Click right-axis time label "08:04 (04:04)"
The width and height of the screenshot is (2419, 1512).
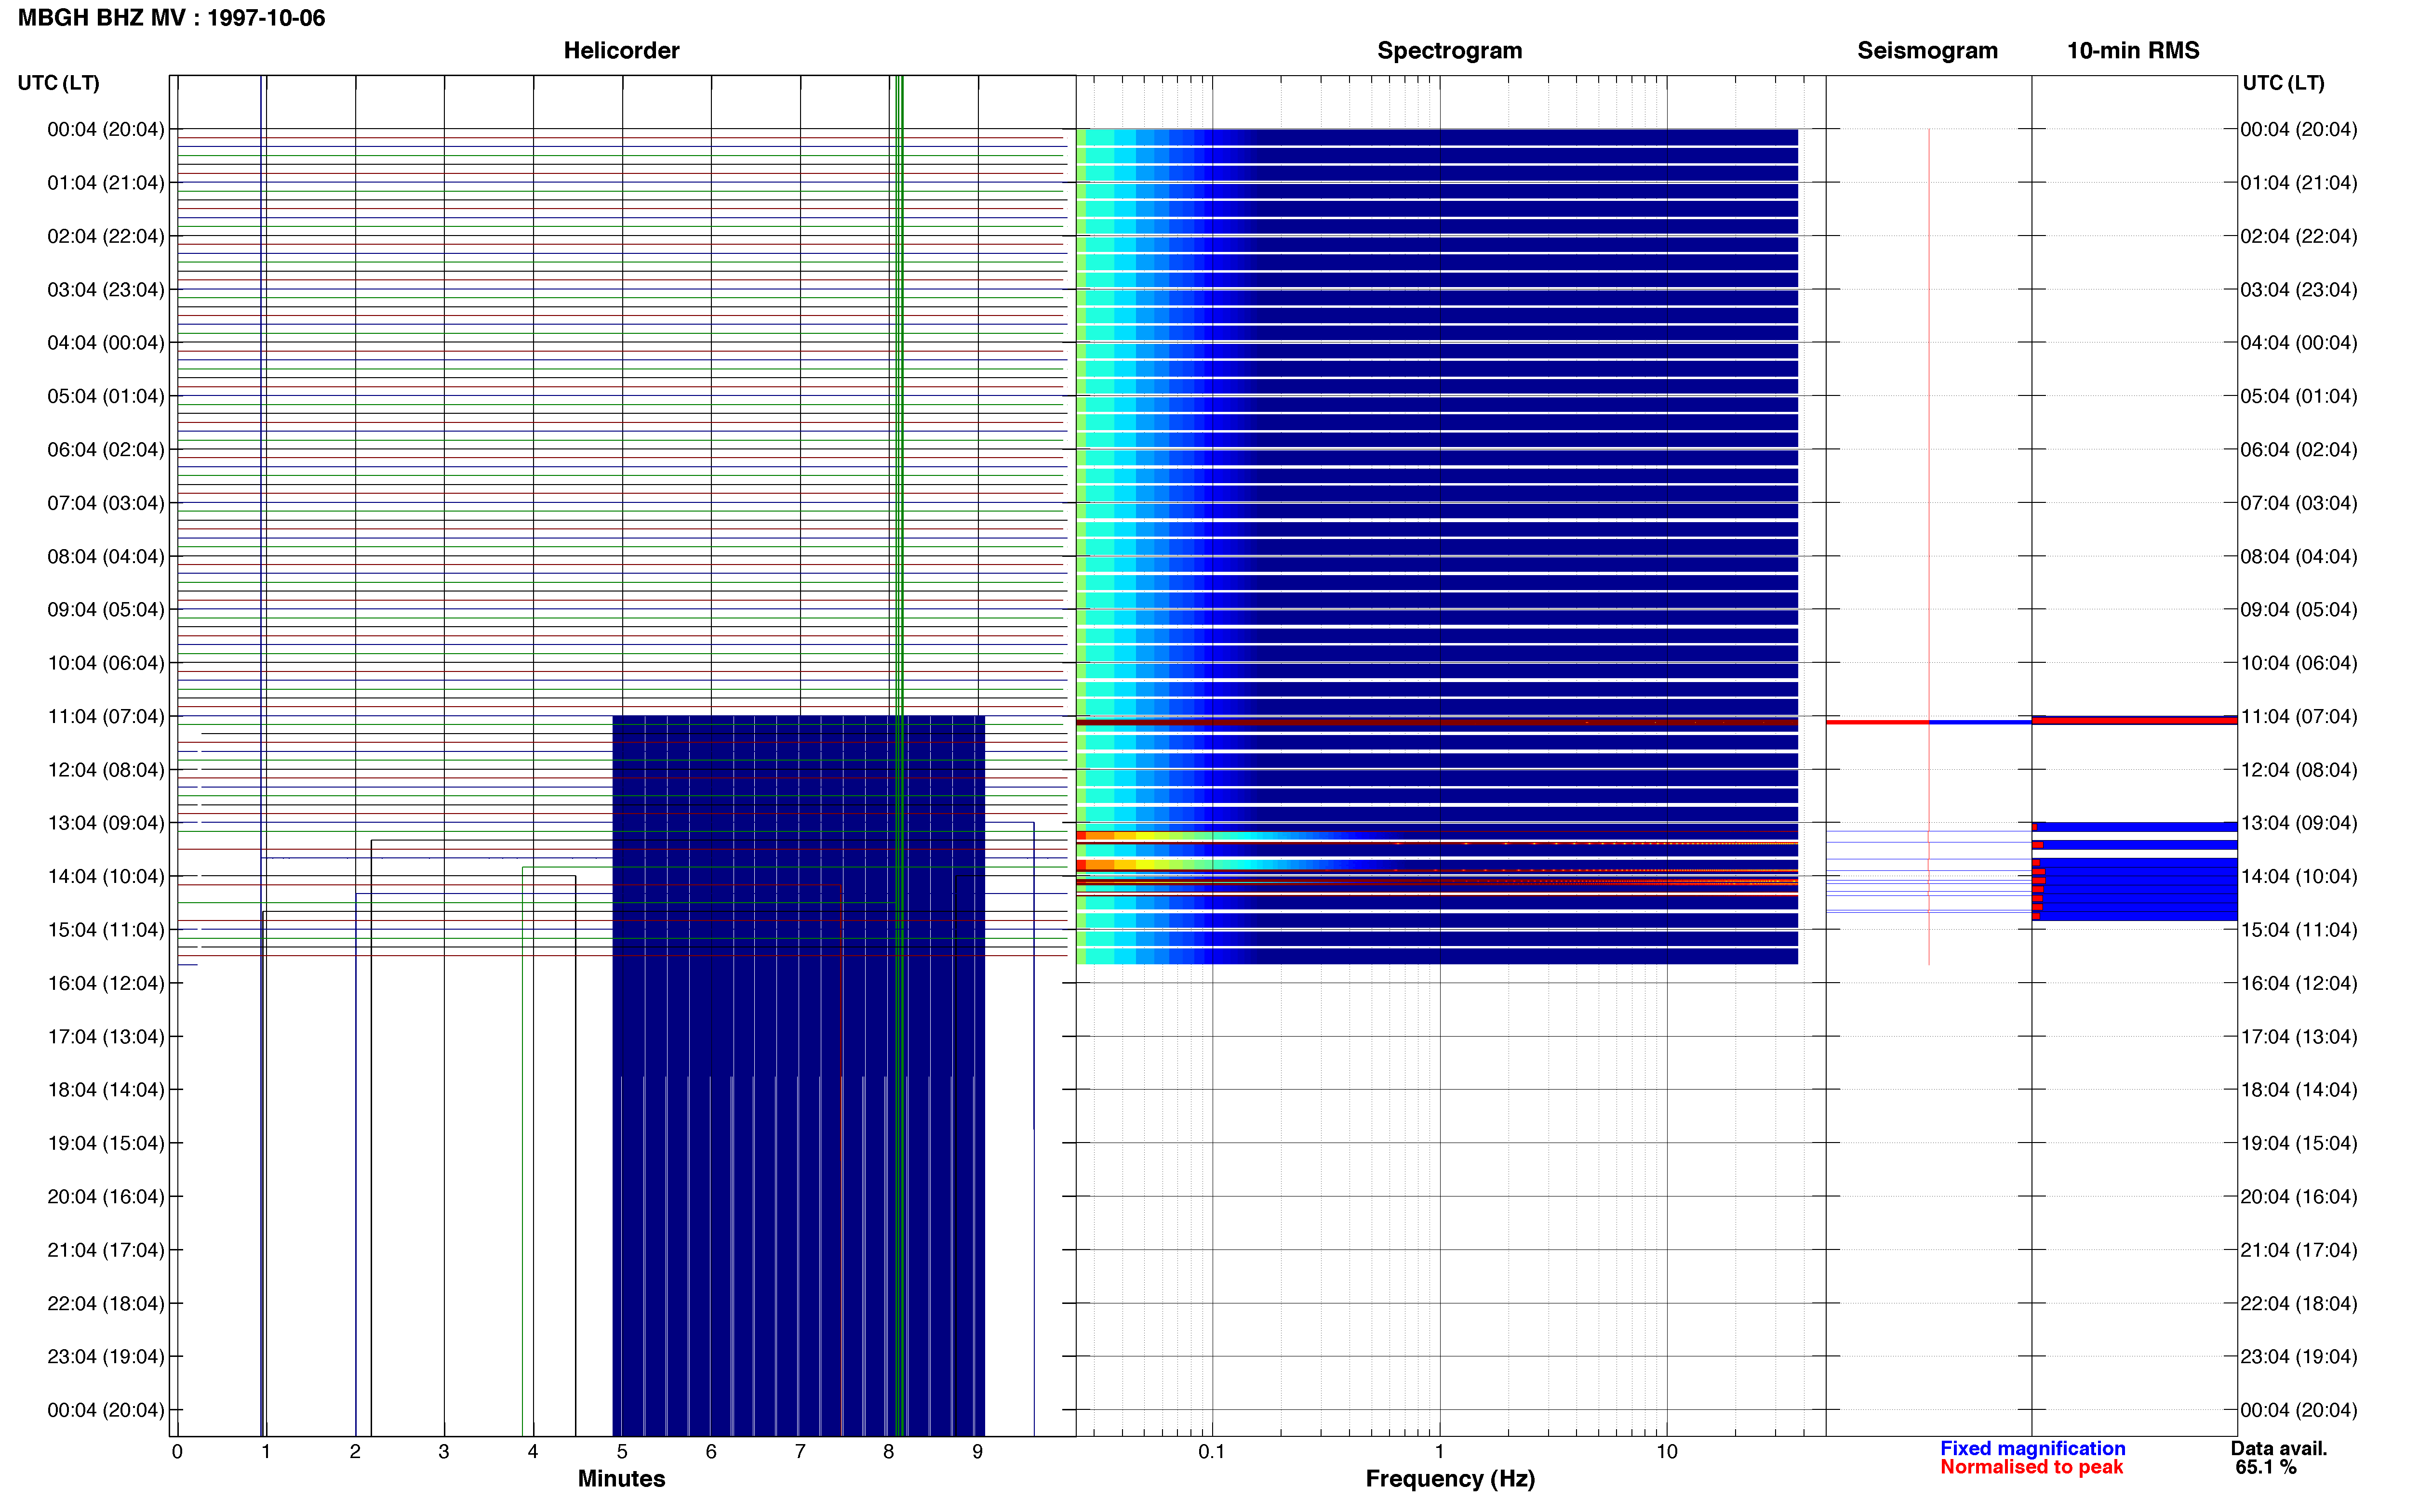[x=2299, y=556]
